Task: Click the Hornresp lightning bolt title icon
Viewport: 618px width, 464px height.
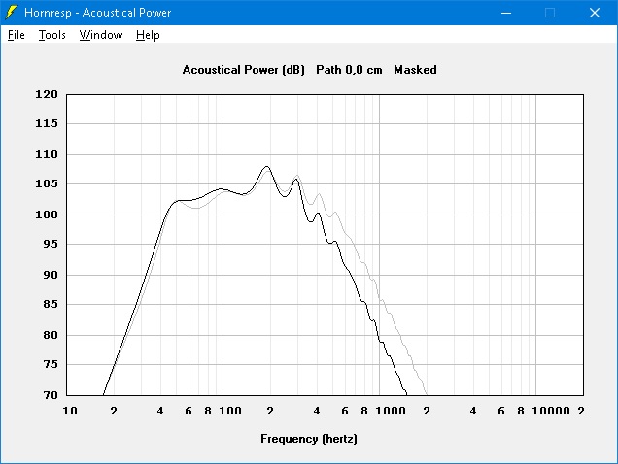Action: pos(12,13)
